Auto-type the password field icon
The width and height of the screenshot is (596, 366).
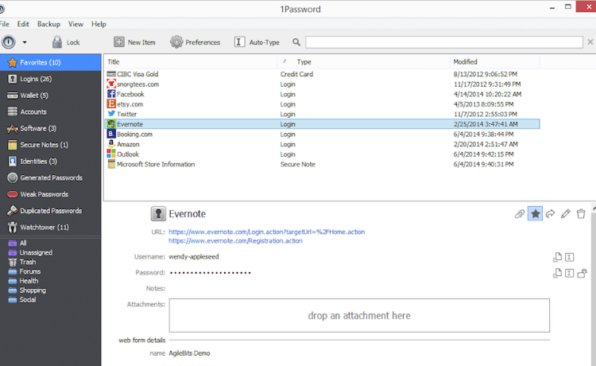tap(569, 273)
